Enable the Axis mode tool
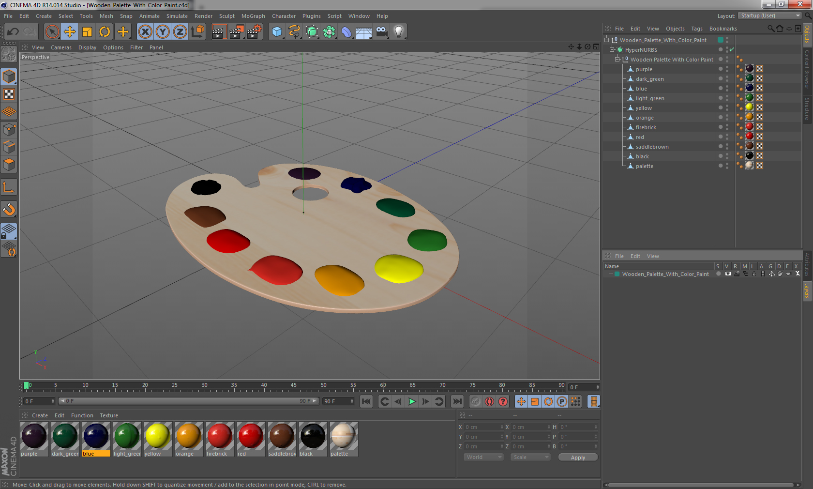Image resolution: width=813 pixels, height=489 pixels. (x=9, y=187)
